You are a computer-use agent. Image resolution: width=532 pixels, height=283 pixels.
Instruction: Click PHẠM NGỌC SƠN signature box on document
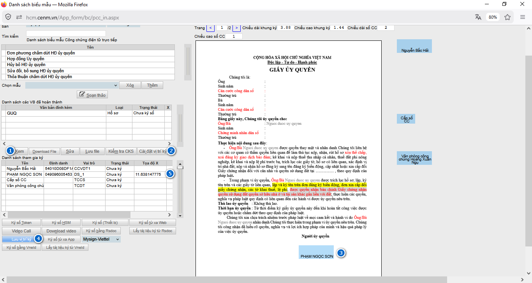[316, 252]
